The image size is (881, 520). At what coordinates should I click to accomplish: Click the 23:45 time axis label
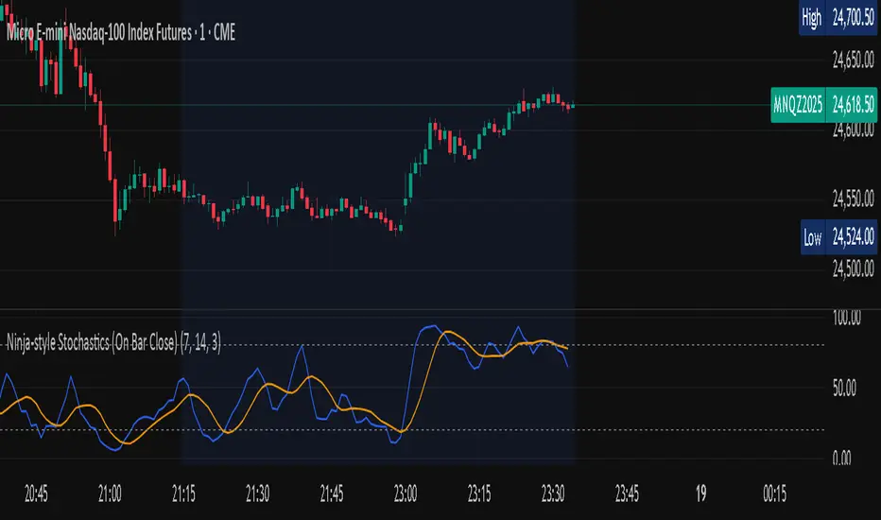pos(627,493)
